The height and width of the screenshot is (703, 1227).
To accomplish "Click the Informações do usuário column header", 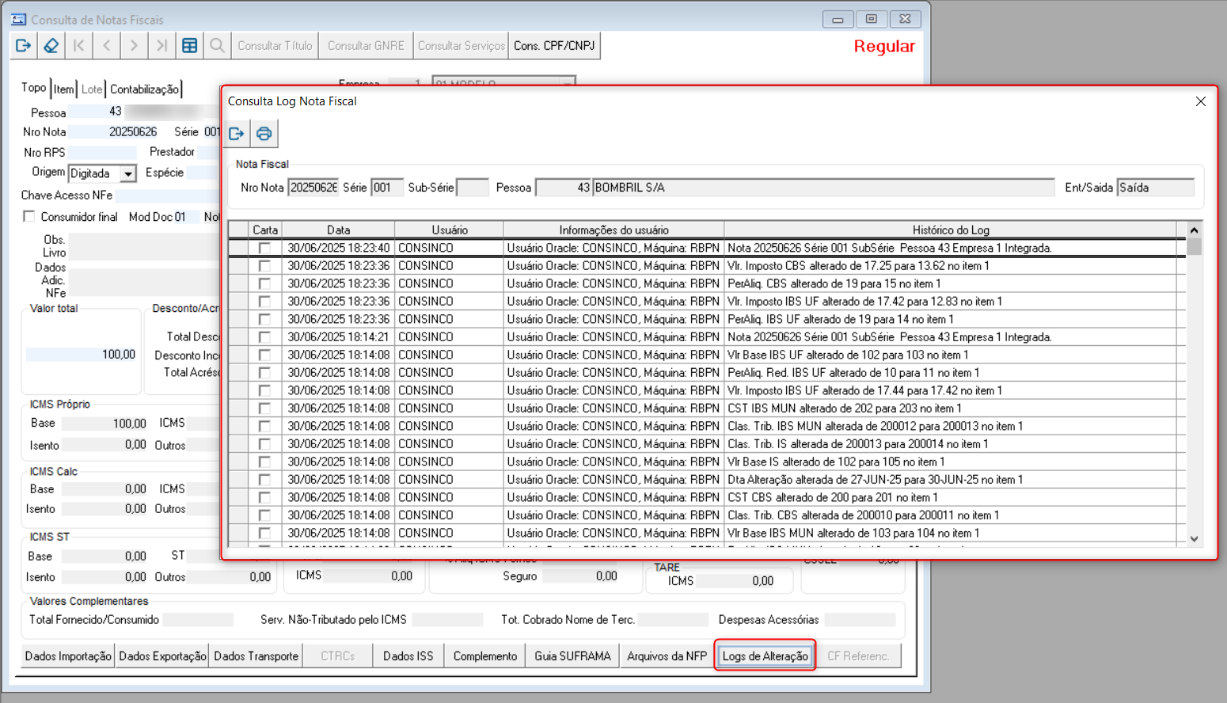I will pyautogui.click(x=614, y=230).
